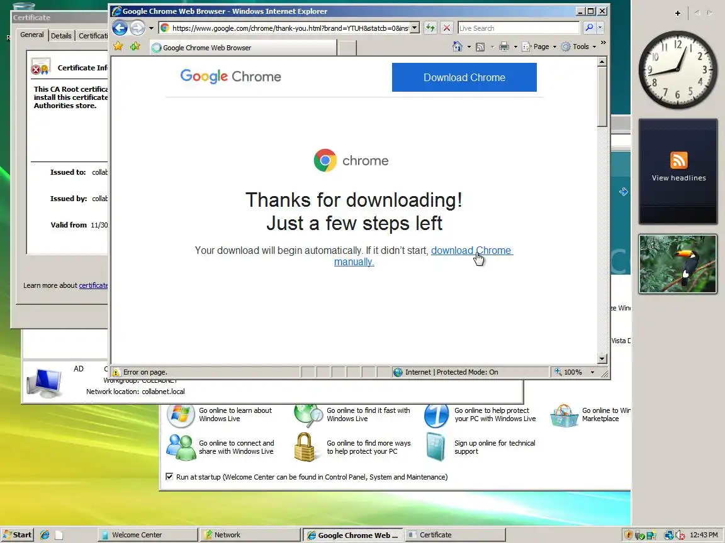Click the Start button
Image resolution: width=725 pixels, height=543 pixels.
(x=18, y=535)
